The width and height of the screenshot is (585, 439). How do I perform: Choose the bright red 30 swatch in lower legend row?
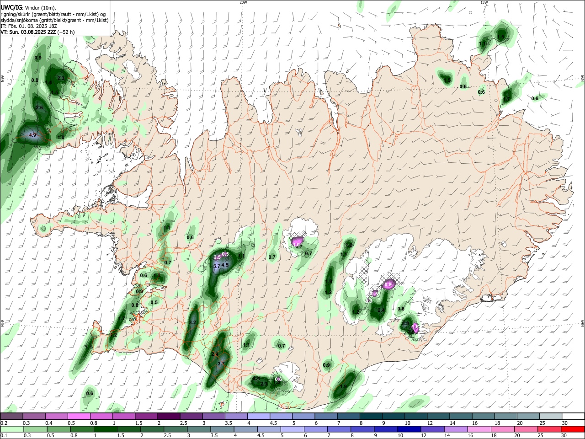pyautogui.click(x=573, y=429)
